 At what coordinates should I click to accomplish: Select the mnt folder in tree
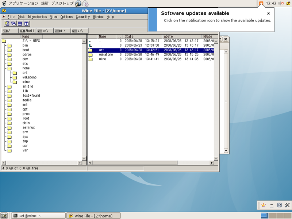pyautogui.click(x=25, y=105)
